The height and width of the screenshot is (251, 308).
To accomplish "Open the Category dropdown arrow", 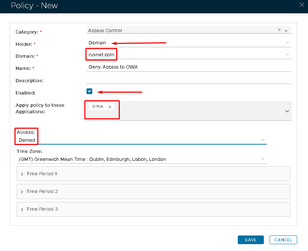I will (x=286, y=31).
